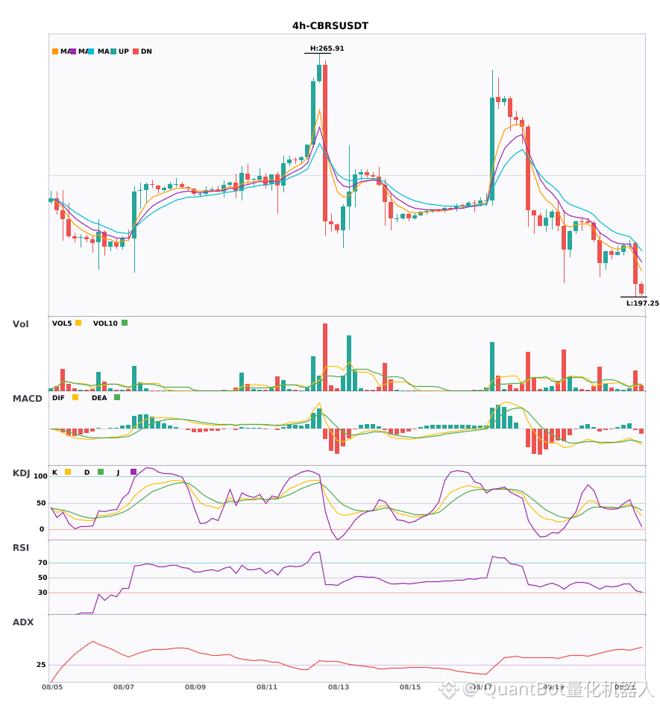This screenshot has height=708, width=660.
Task: Click the KDJ panel label
Action: (x=21, y=472)
